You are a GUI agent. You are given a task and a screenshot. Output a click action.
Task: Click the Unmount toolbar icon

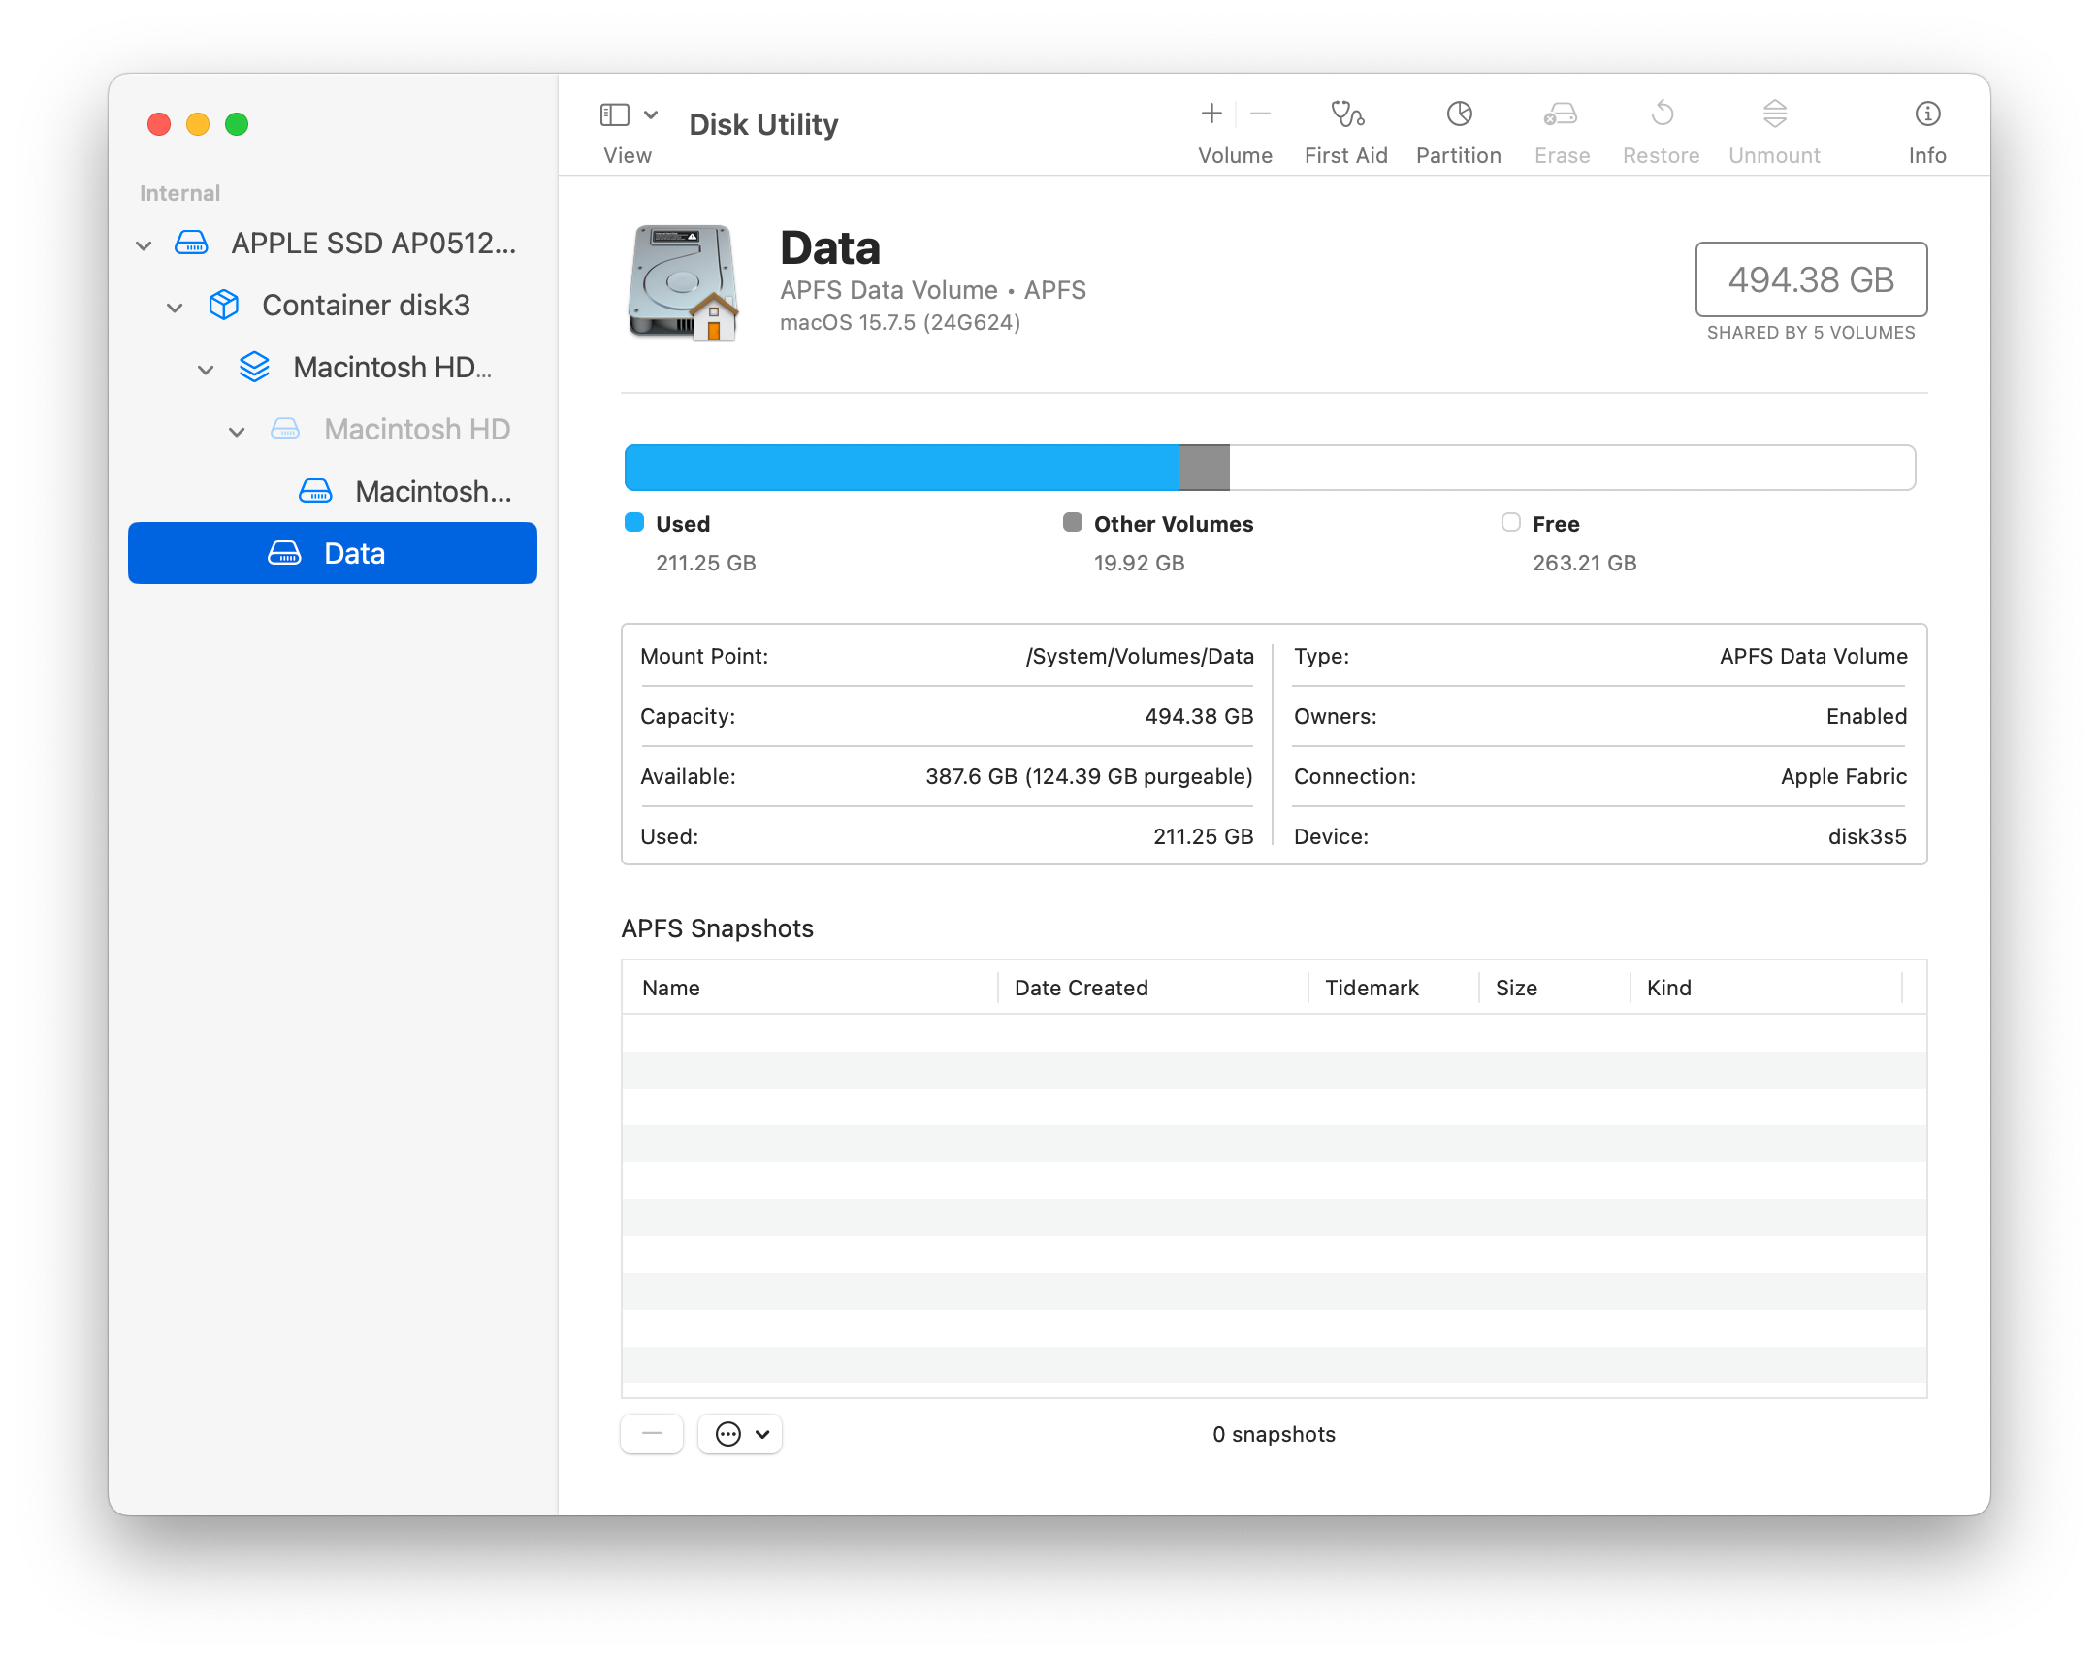[x=1775, y=114]
